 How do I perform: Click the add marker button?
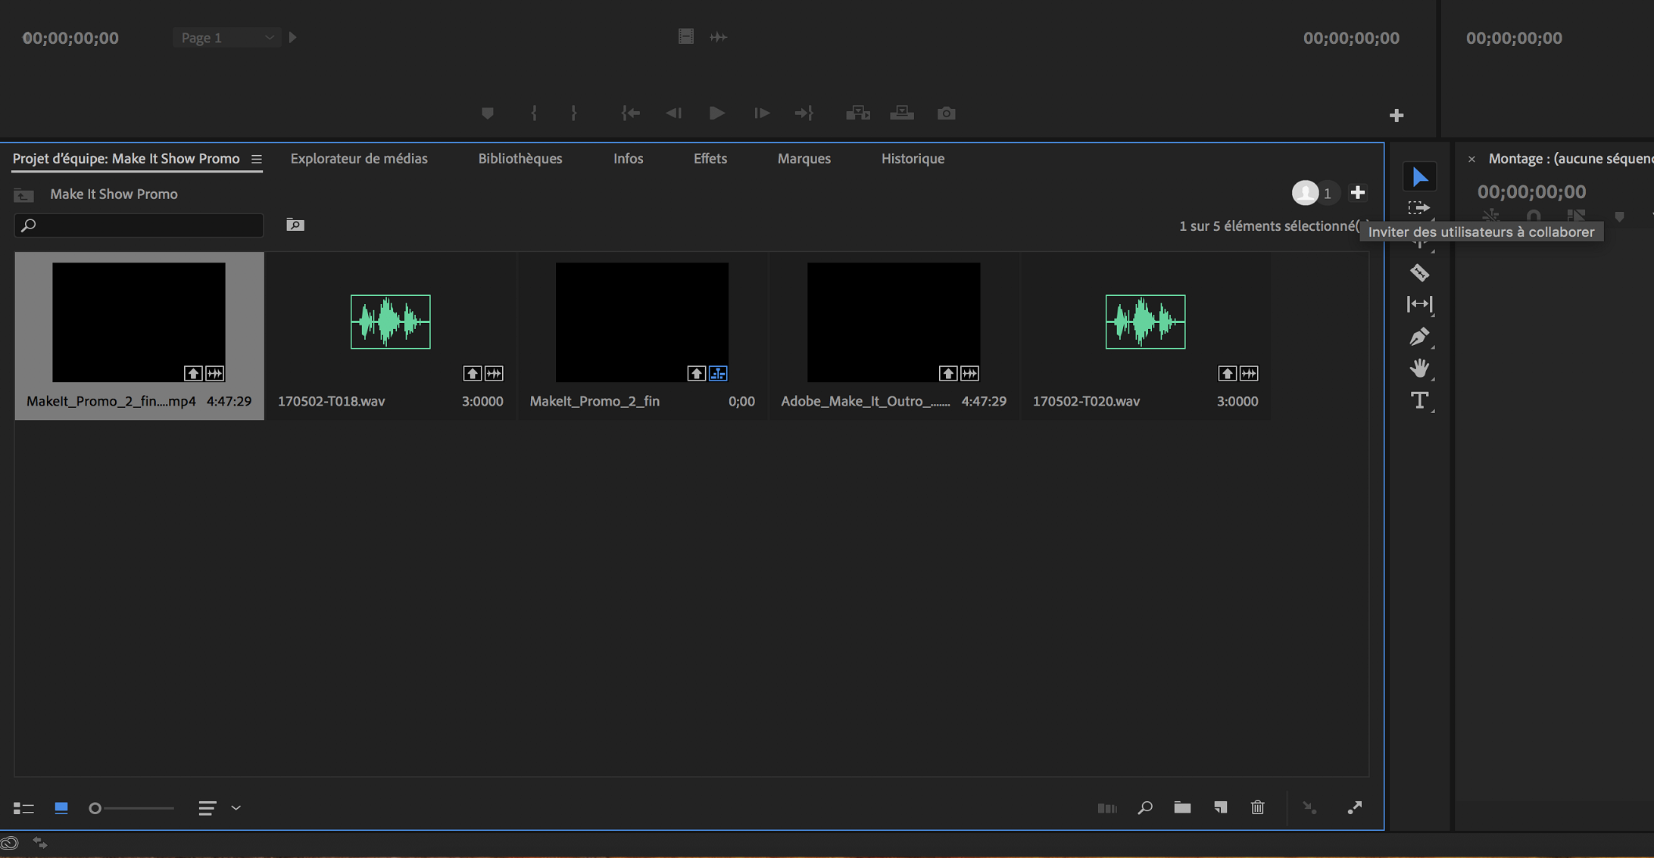coord(488,113)
